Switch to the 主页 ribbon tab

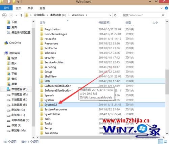(x=18, y=8)
